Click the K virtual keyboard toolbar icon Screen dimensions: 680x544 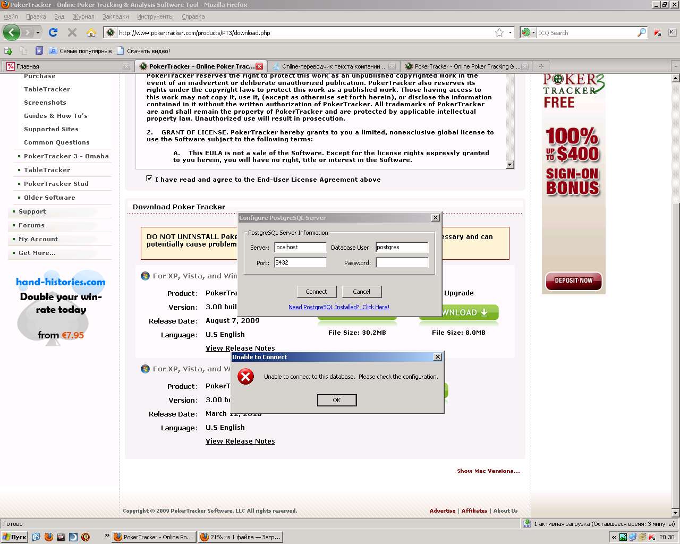[672, 32]
